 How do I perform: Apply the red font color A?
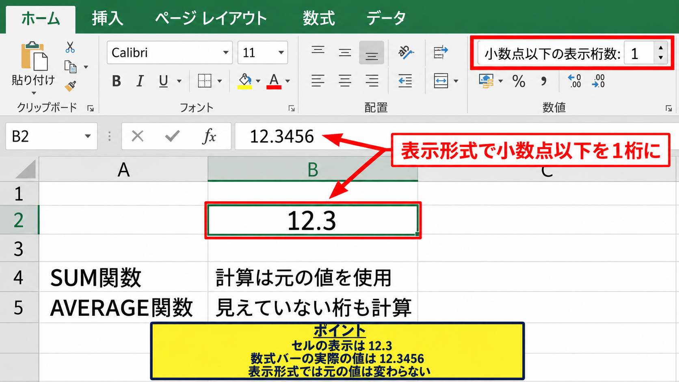(274, 81)
